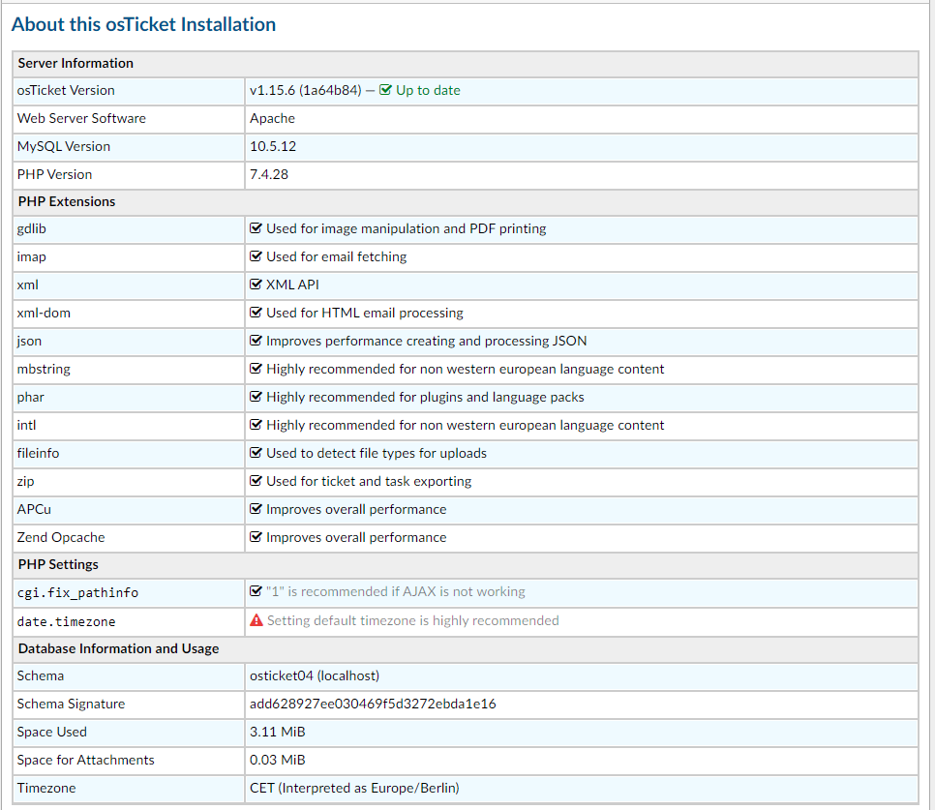Click the check icon beside Up to date

click(385, 90)
